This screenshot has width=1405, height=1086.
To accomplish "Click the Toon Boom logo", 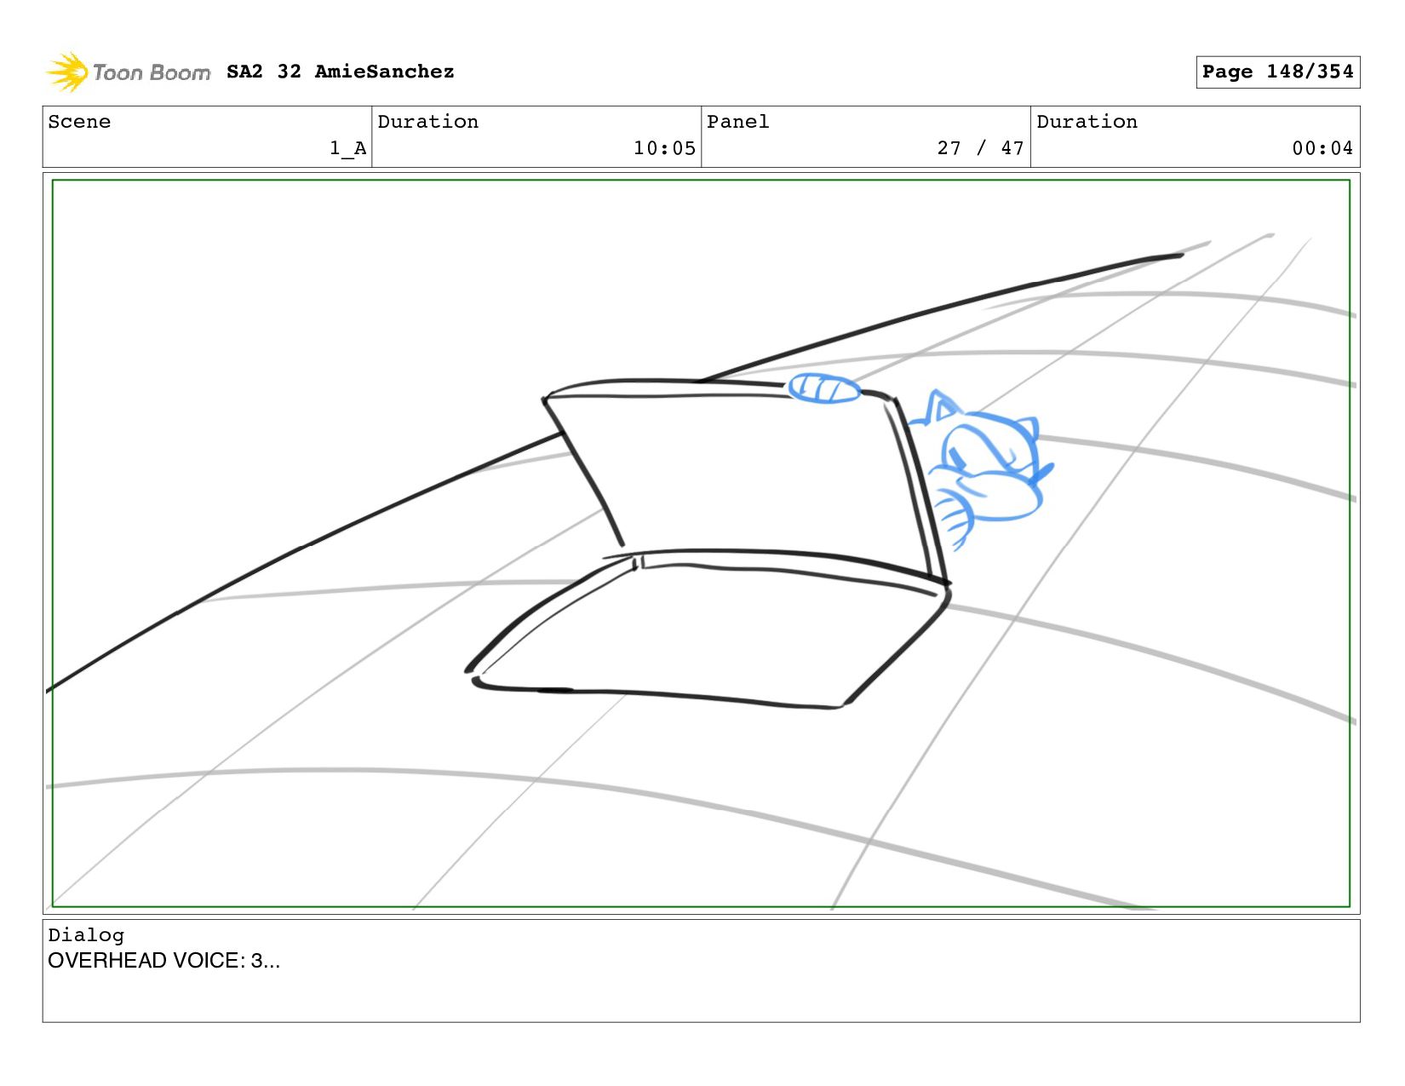I will (x=128, y=72).
